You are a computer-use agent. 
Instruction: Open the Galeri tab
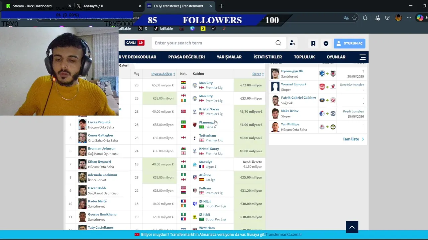point(124,65)
